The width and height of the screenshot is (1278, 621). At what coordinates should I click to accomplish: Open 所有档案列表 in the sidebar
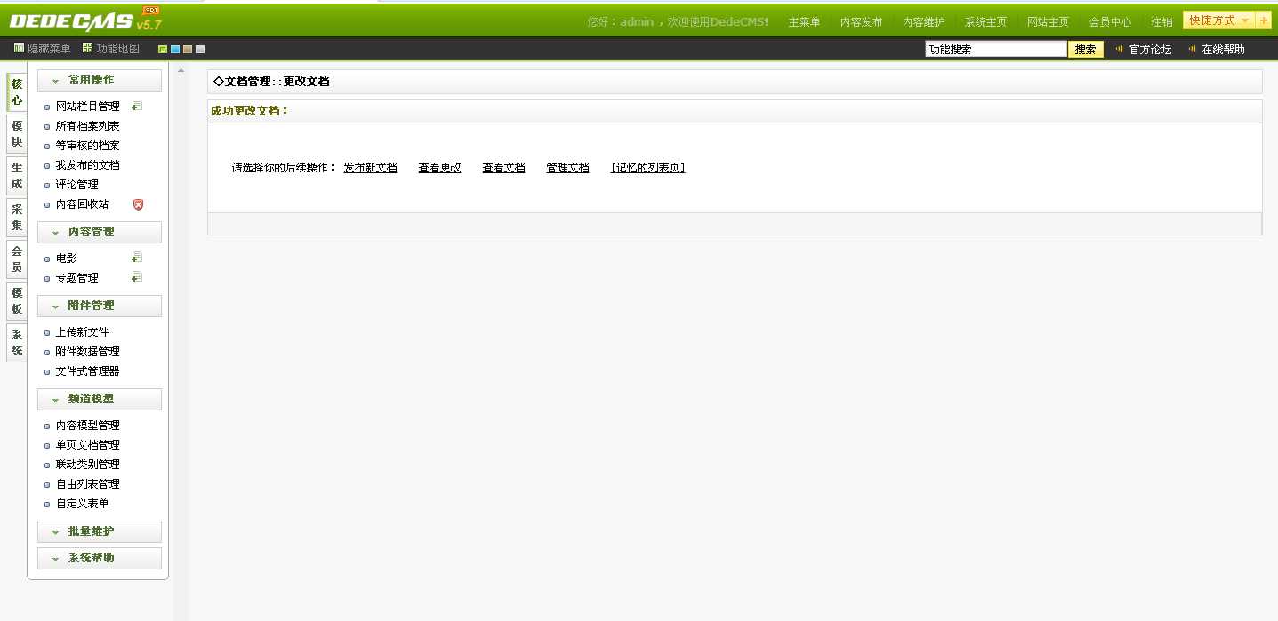coord(87,126)
